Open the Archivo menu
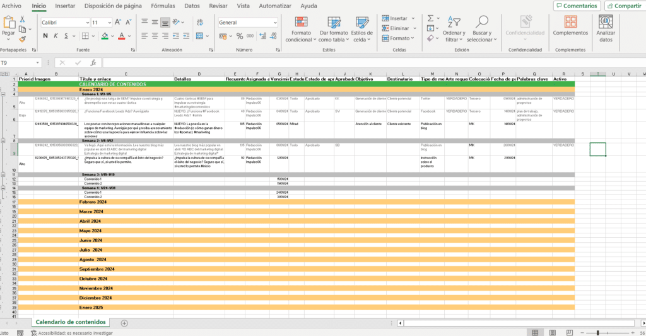Image resolution: width=646 pixels, height=336 pixels. click(11, 6)
